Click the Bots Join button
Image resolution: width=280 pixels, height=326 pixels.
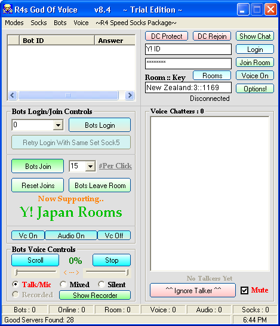coord(38,166)
